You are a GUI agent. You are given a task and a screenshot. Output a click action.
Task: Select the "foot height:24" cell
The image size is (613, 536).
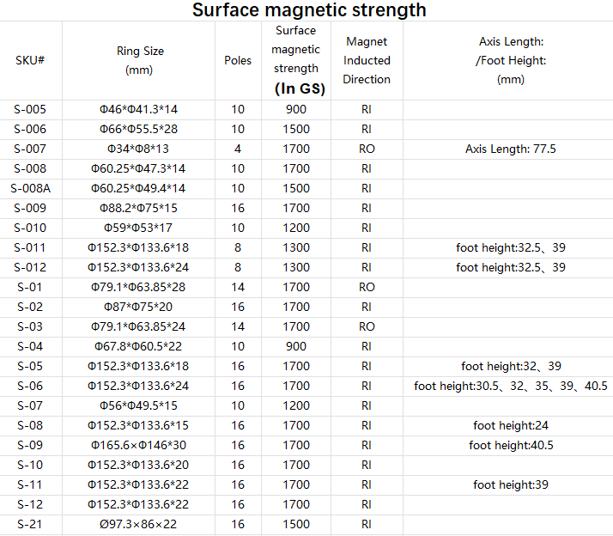[511, 426]
